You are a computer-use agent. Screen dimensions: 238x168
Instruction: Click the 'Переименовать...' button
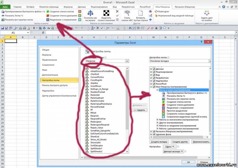pos(201,142)
